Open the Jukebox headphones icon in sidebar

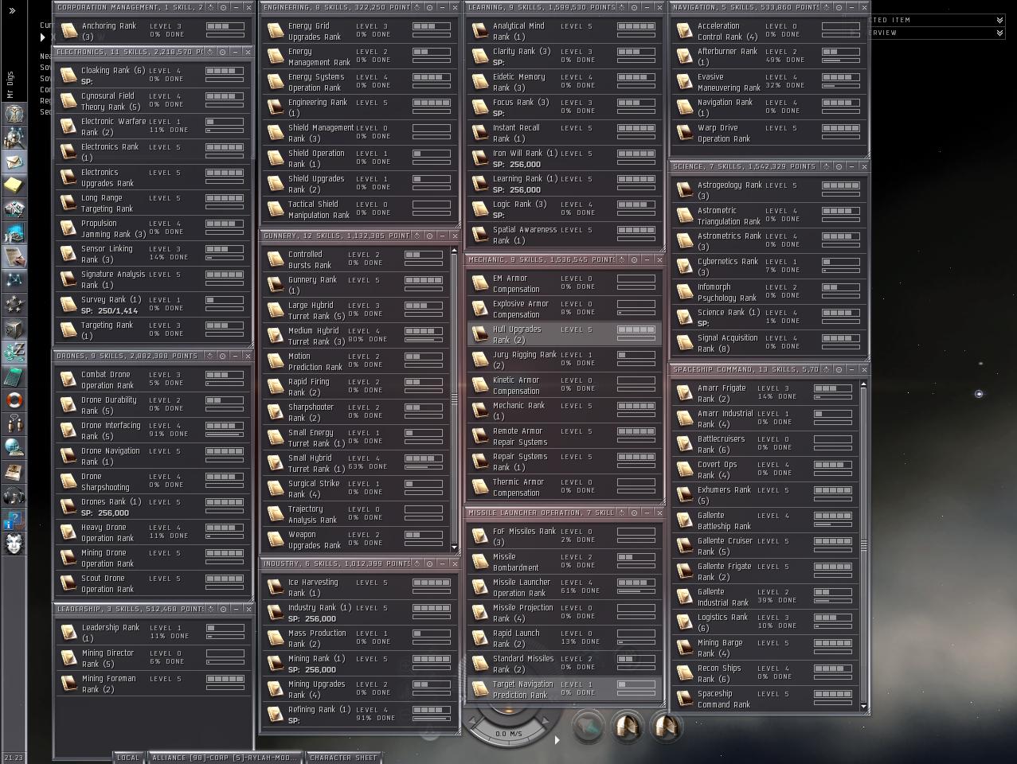(14, 496)
